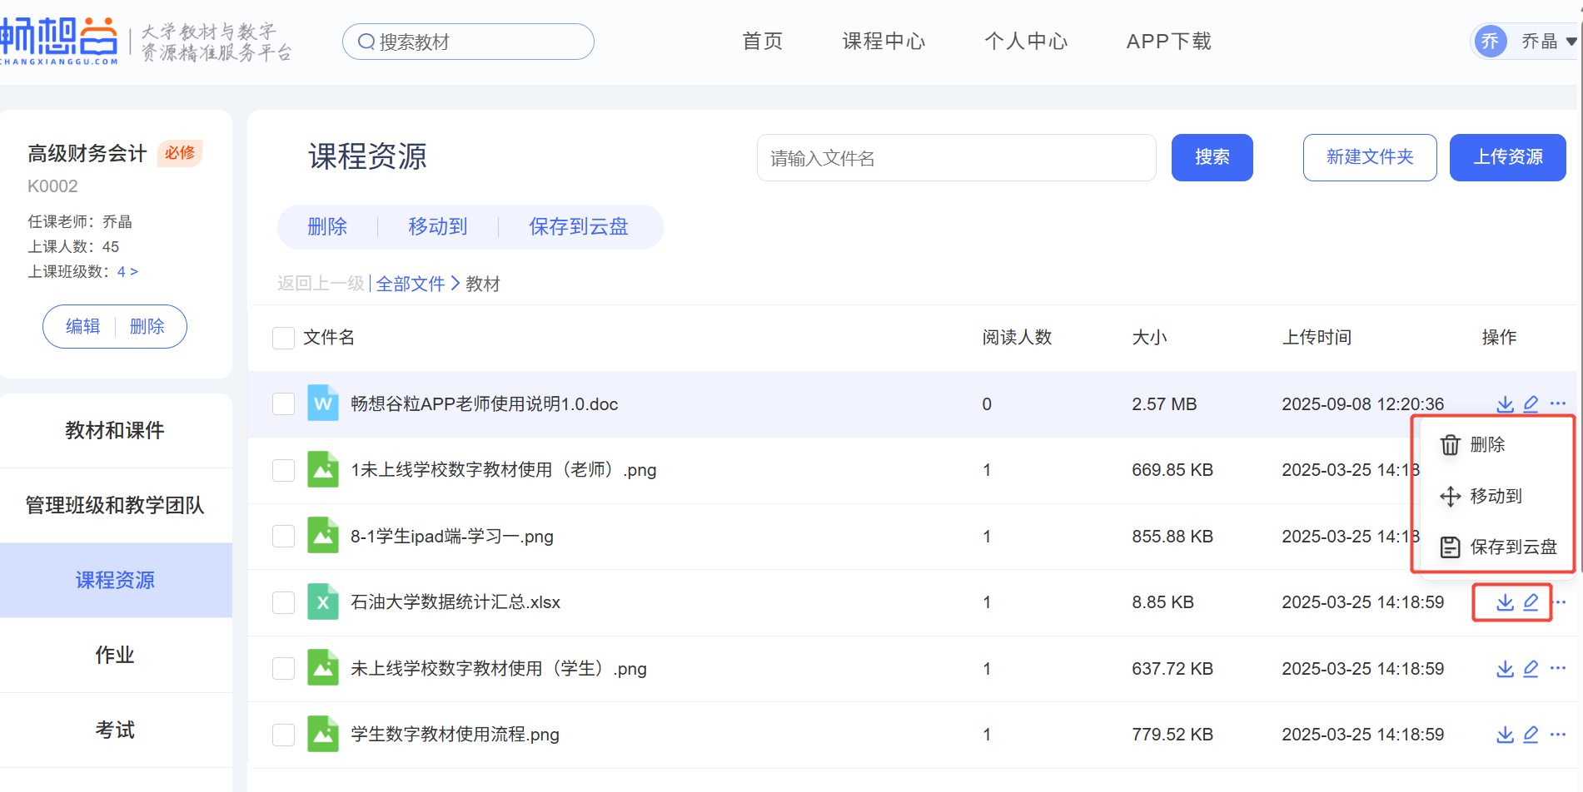Toggle the select-all checkbox beside 文件名
This screenshot has width=1583, height=792.
(x=283, y=338)
